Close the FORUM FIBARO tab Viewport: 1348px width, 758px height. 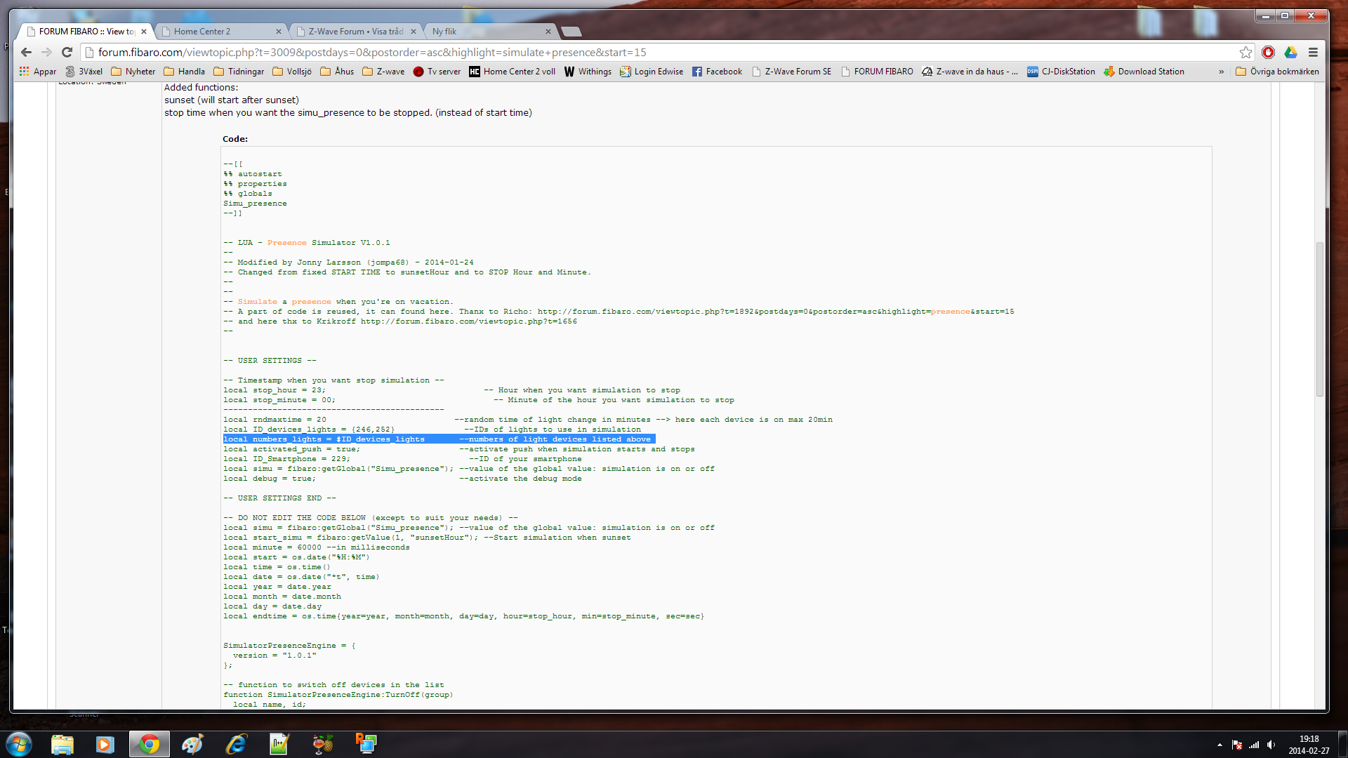144,32
